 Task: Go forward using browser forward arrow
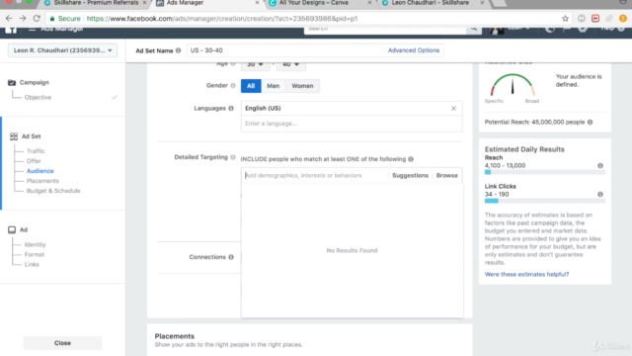(23, 19)
